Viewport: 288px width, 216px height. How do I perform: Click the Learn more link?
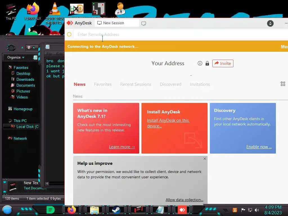122,147
